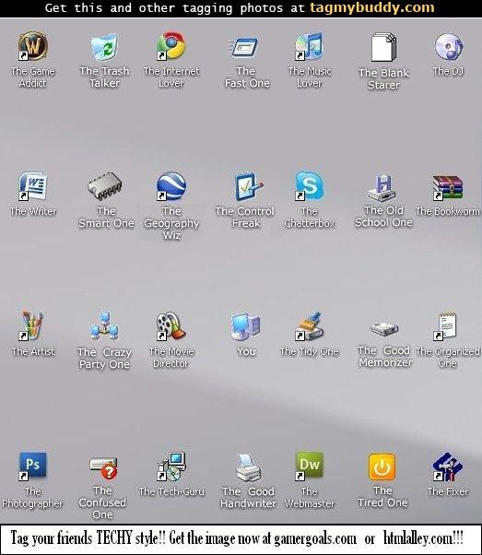
Task: Click the Dreamweaver Webmaster icon
Action: [x=310, y=466]
